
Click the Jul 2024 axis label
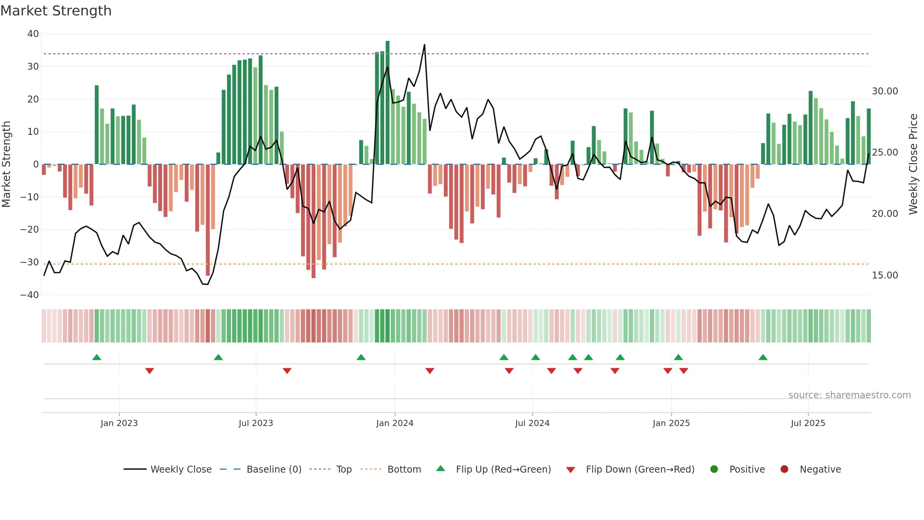(x=532, y=423)
